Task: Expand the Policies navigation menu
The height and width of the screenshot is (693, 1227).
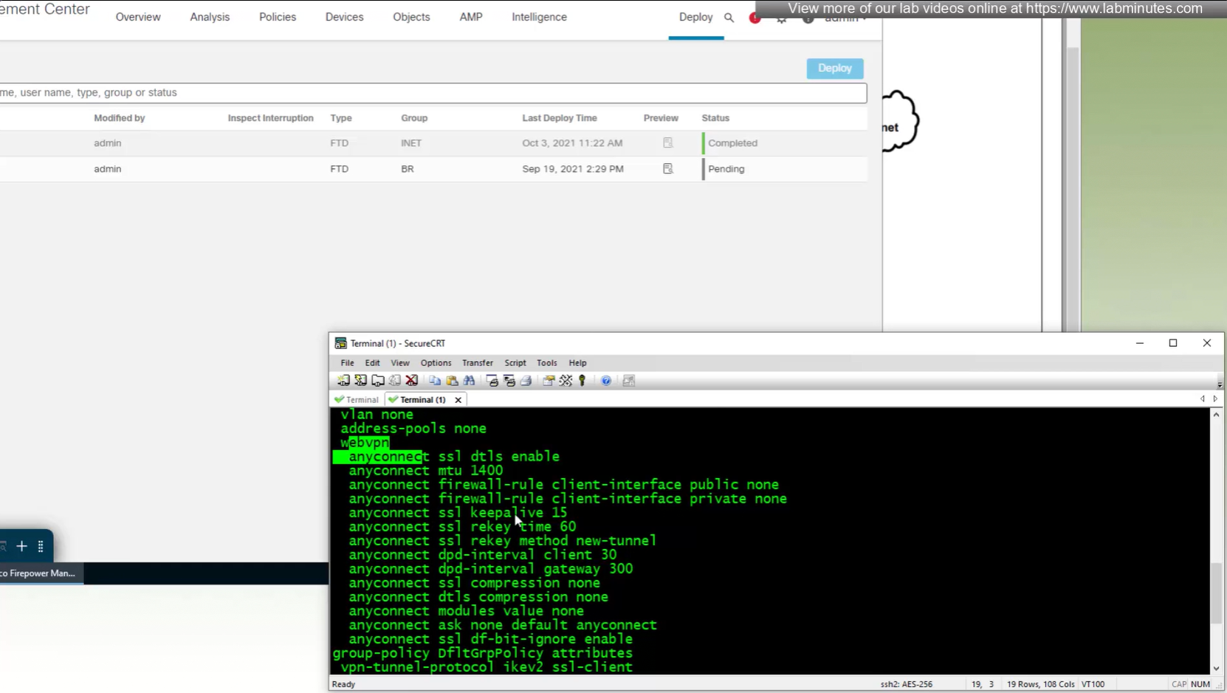Action: pos(278,17)
